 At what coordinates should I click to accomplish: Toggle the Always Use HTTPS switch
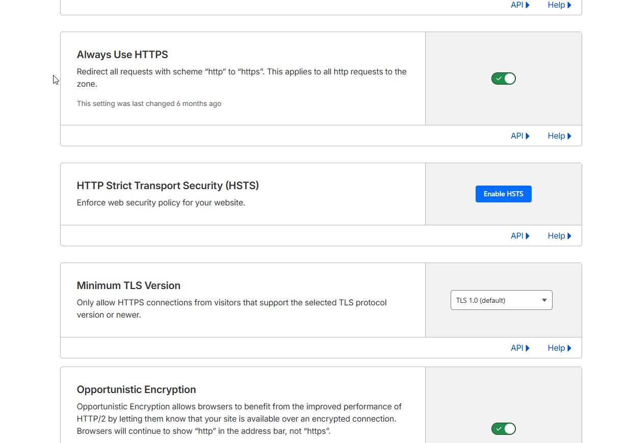coord(503,79)
